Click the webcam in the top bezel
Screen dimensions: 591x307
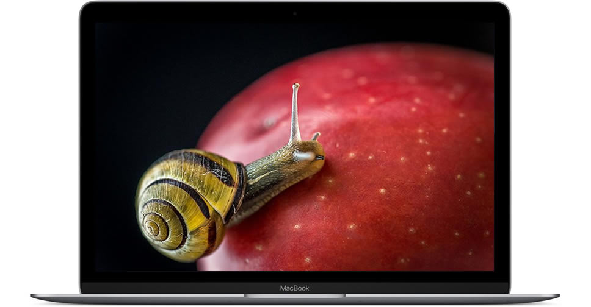295,13
